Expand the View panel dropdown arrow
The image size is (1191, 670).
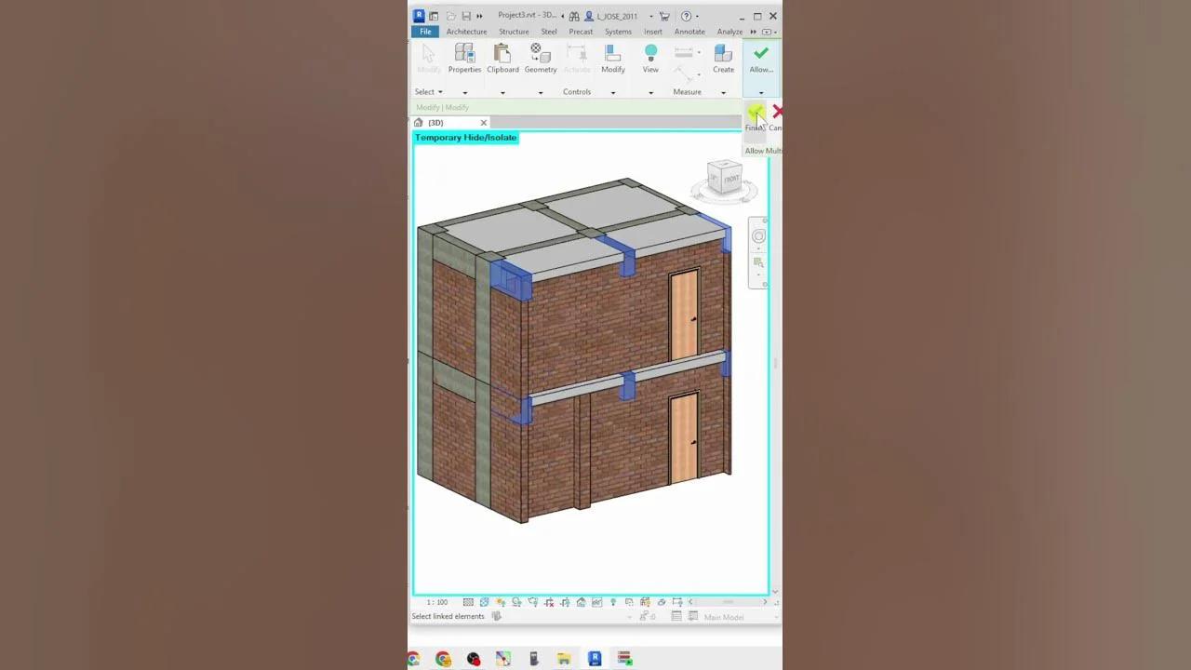(x=650, y=92)
